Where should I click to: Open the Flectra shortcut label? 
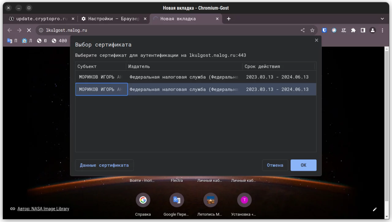[177, 181]
